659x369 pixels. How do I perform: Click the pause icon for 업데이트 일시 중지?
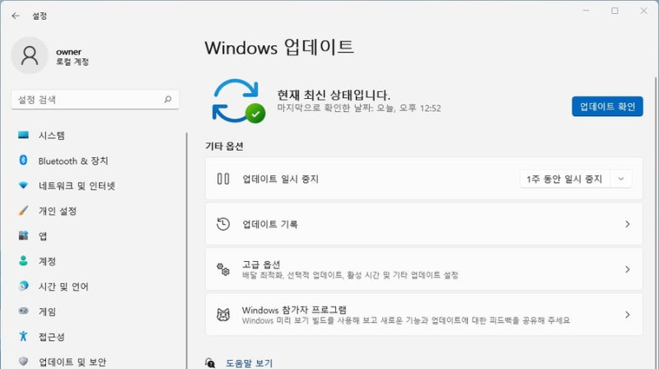tap(223, 179)
